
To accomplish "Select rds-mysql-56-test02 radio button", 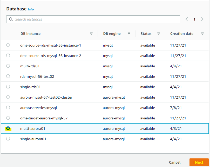I will 8,76.
